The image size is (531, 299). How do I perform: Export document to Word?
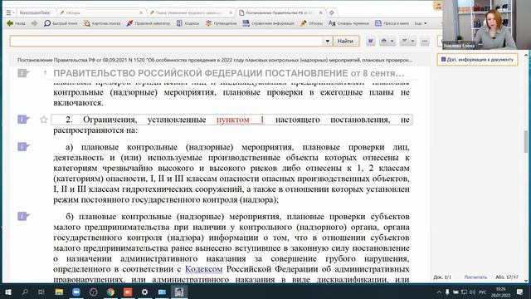pyautogui.click(x=371, y=41)
